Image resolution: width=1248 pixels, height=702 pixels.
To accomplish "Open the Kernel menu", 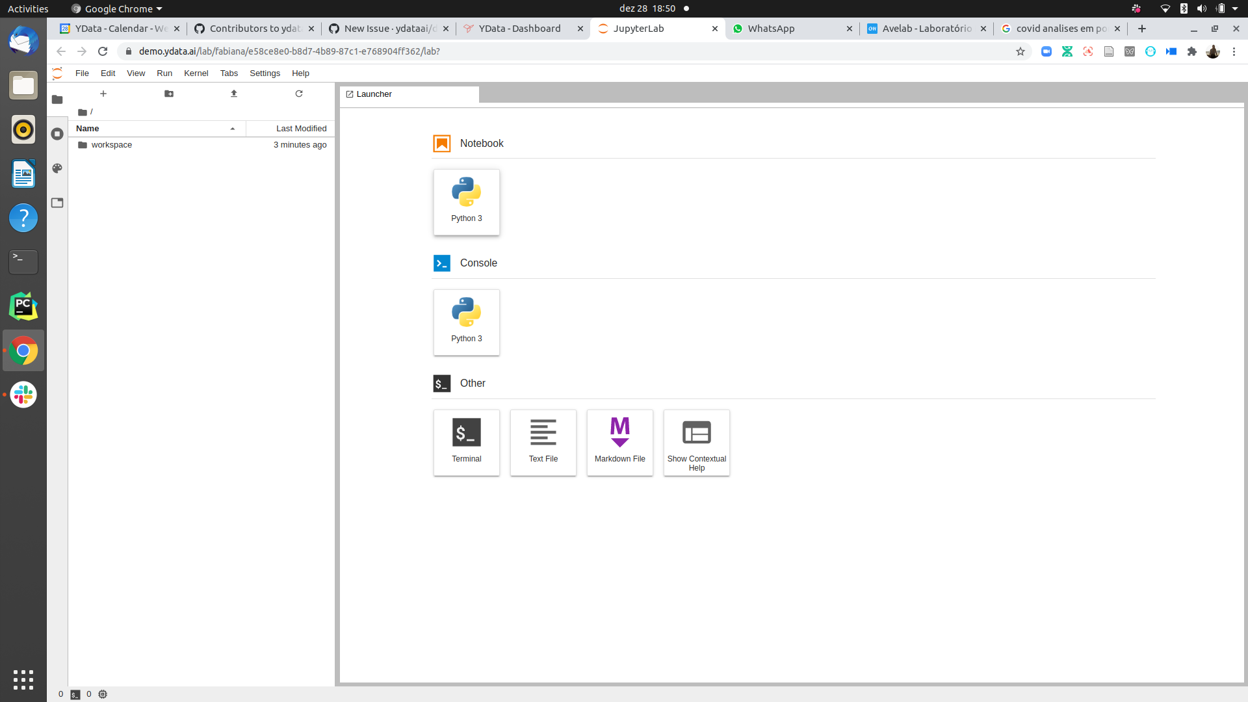I will (196, 73).
